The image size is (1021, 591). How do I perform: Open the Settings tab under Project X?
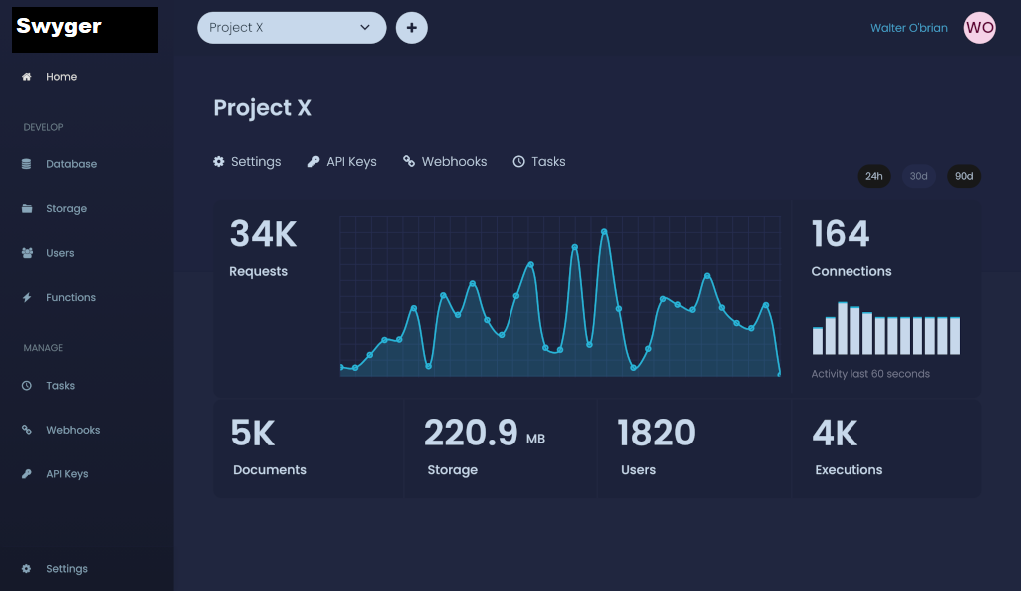247,162
